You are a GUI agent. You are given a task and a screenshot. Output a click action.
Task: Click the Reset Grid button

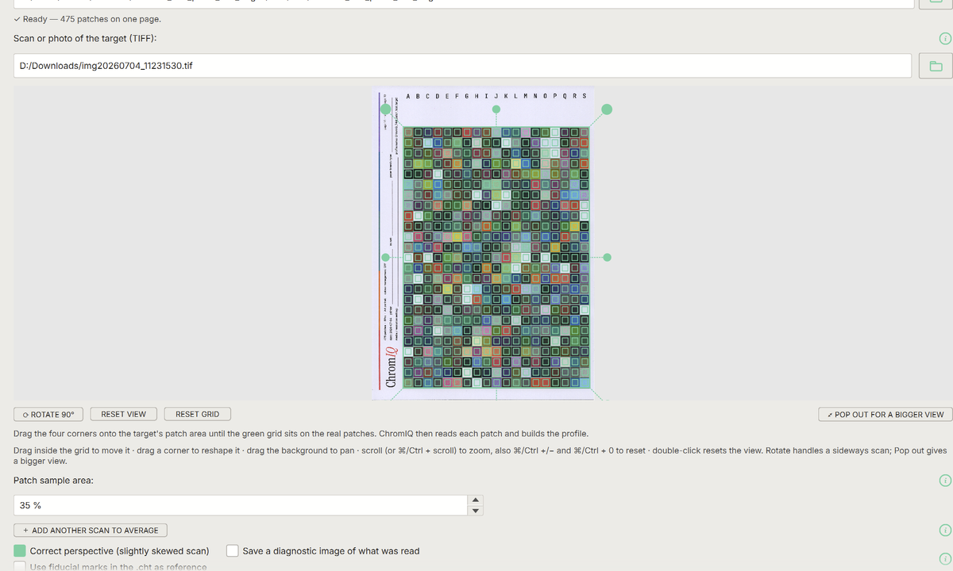[x=198, y=414]
